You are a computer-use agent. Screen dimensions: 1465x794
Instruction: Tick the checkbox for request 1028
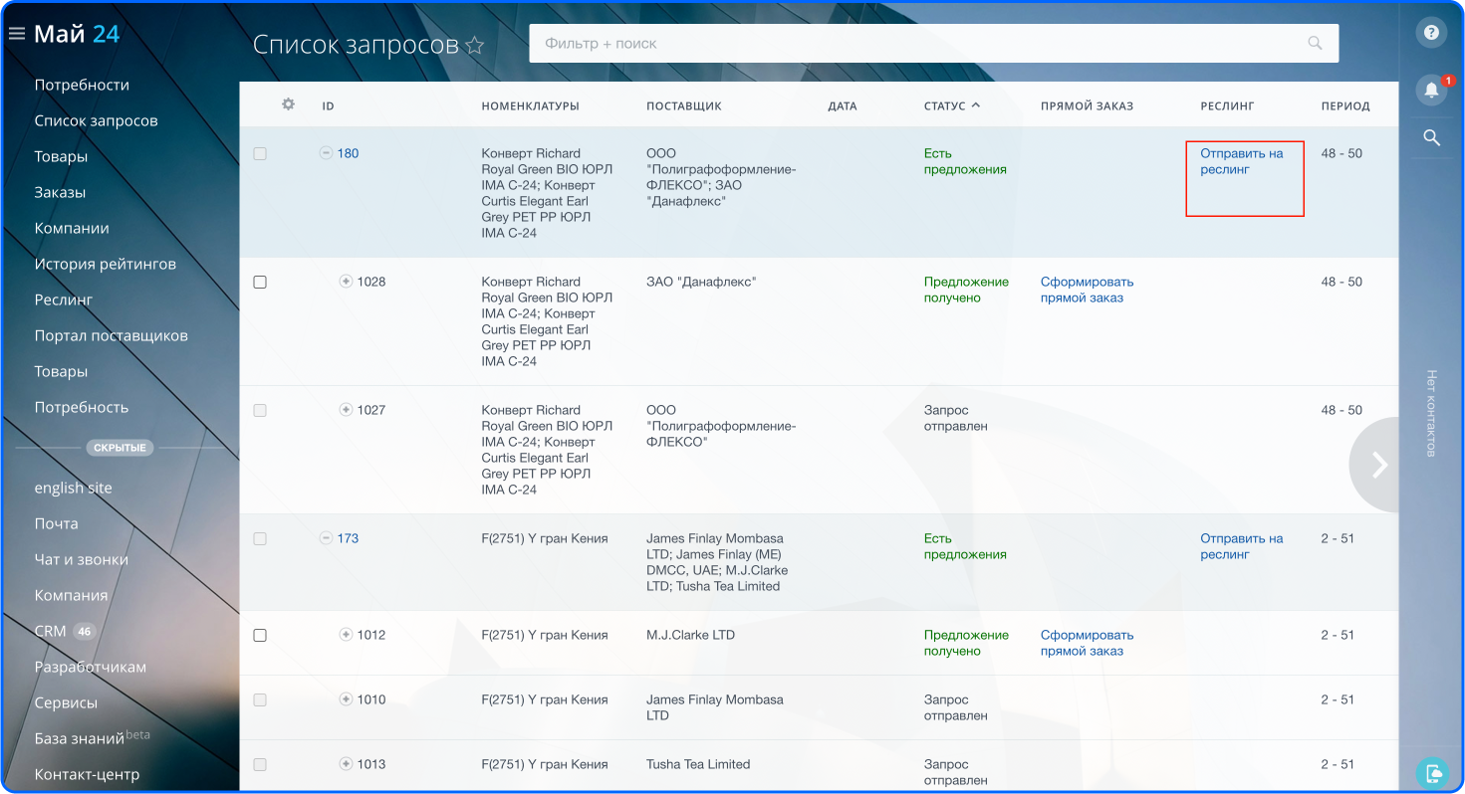pyautogui.click(x=260, y=283)
